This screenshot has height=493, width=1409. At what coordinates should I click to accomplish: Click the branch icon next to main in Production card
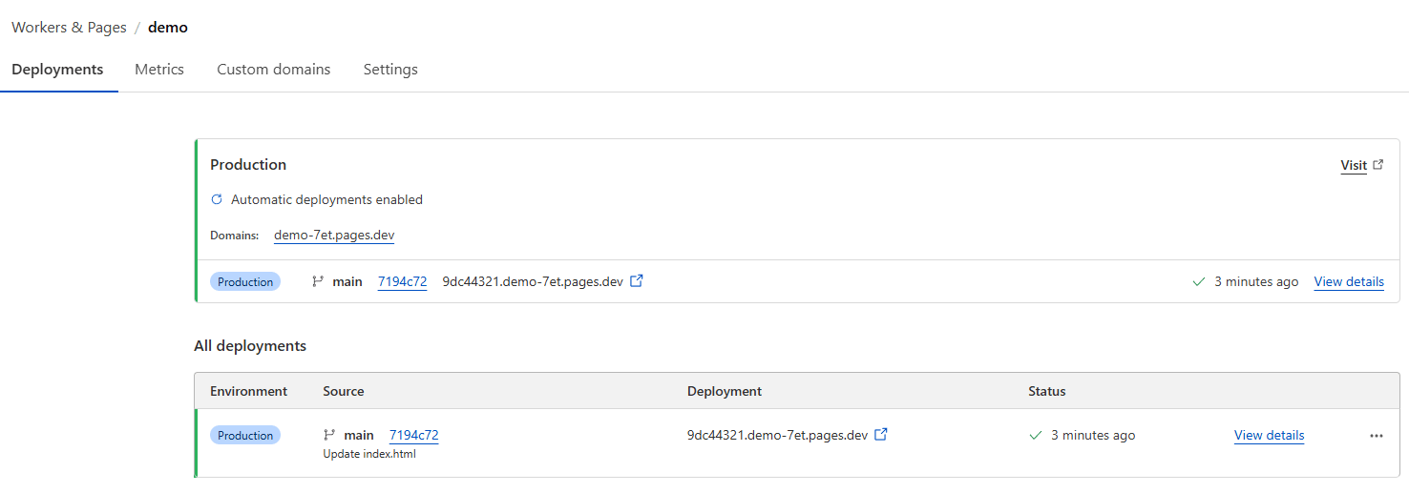[318, 282]
